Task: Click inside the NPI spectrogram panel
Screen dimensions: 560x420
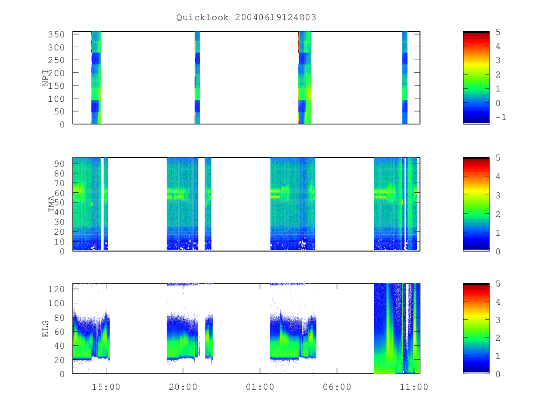Action: [246, 78]
